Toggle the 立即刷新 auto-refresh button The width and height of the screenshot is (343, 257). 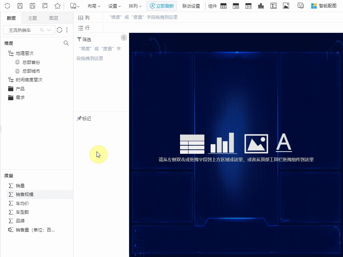pyautogui.click(x=162, y=6)
